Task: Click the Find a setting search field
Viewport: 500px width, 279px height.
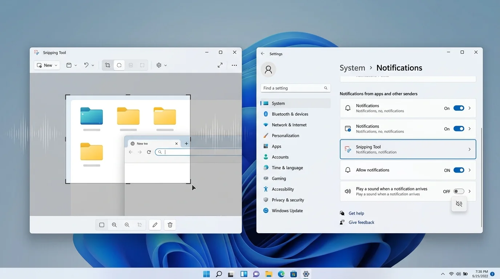Action: [x=295, y=88]
